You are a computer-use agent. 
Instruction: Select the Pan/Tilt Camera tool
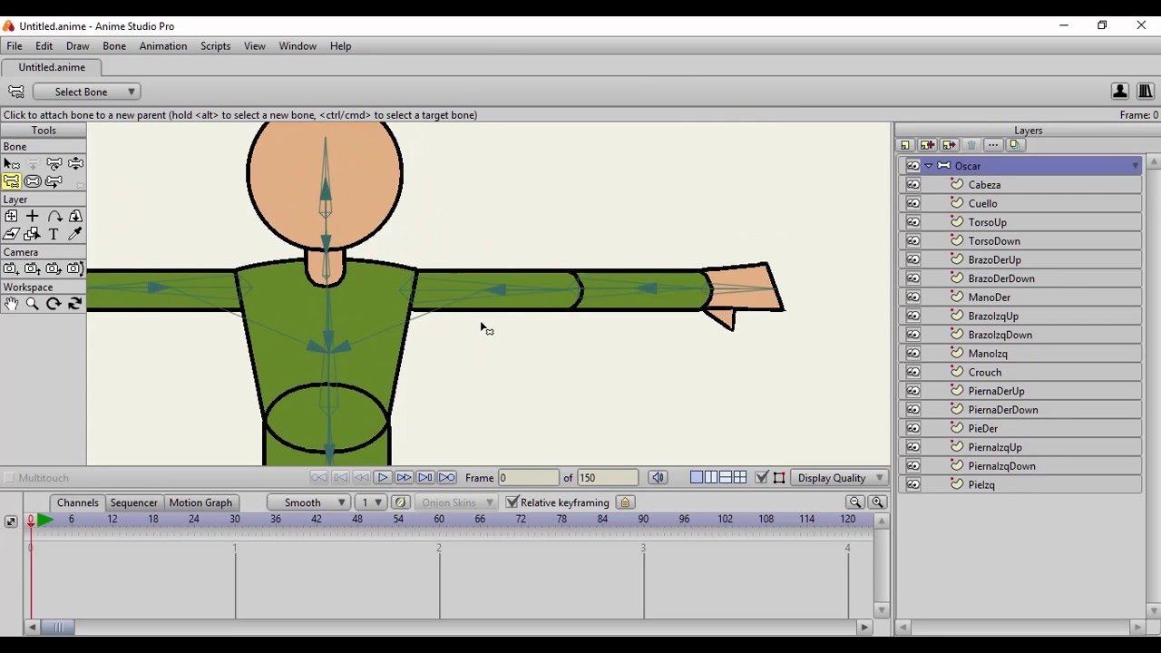point(76,268)
